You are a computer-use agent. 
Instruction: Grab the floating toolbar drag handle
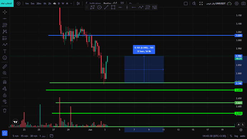[87, 7]
